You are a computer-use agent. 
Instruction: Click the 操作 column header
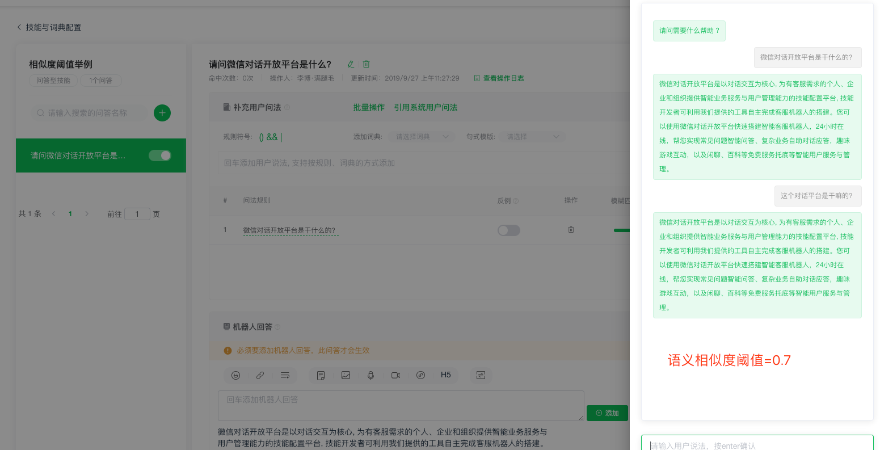[x=571, y=200]
